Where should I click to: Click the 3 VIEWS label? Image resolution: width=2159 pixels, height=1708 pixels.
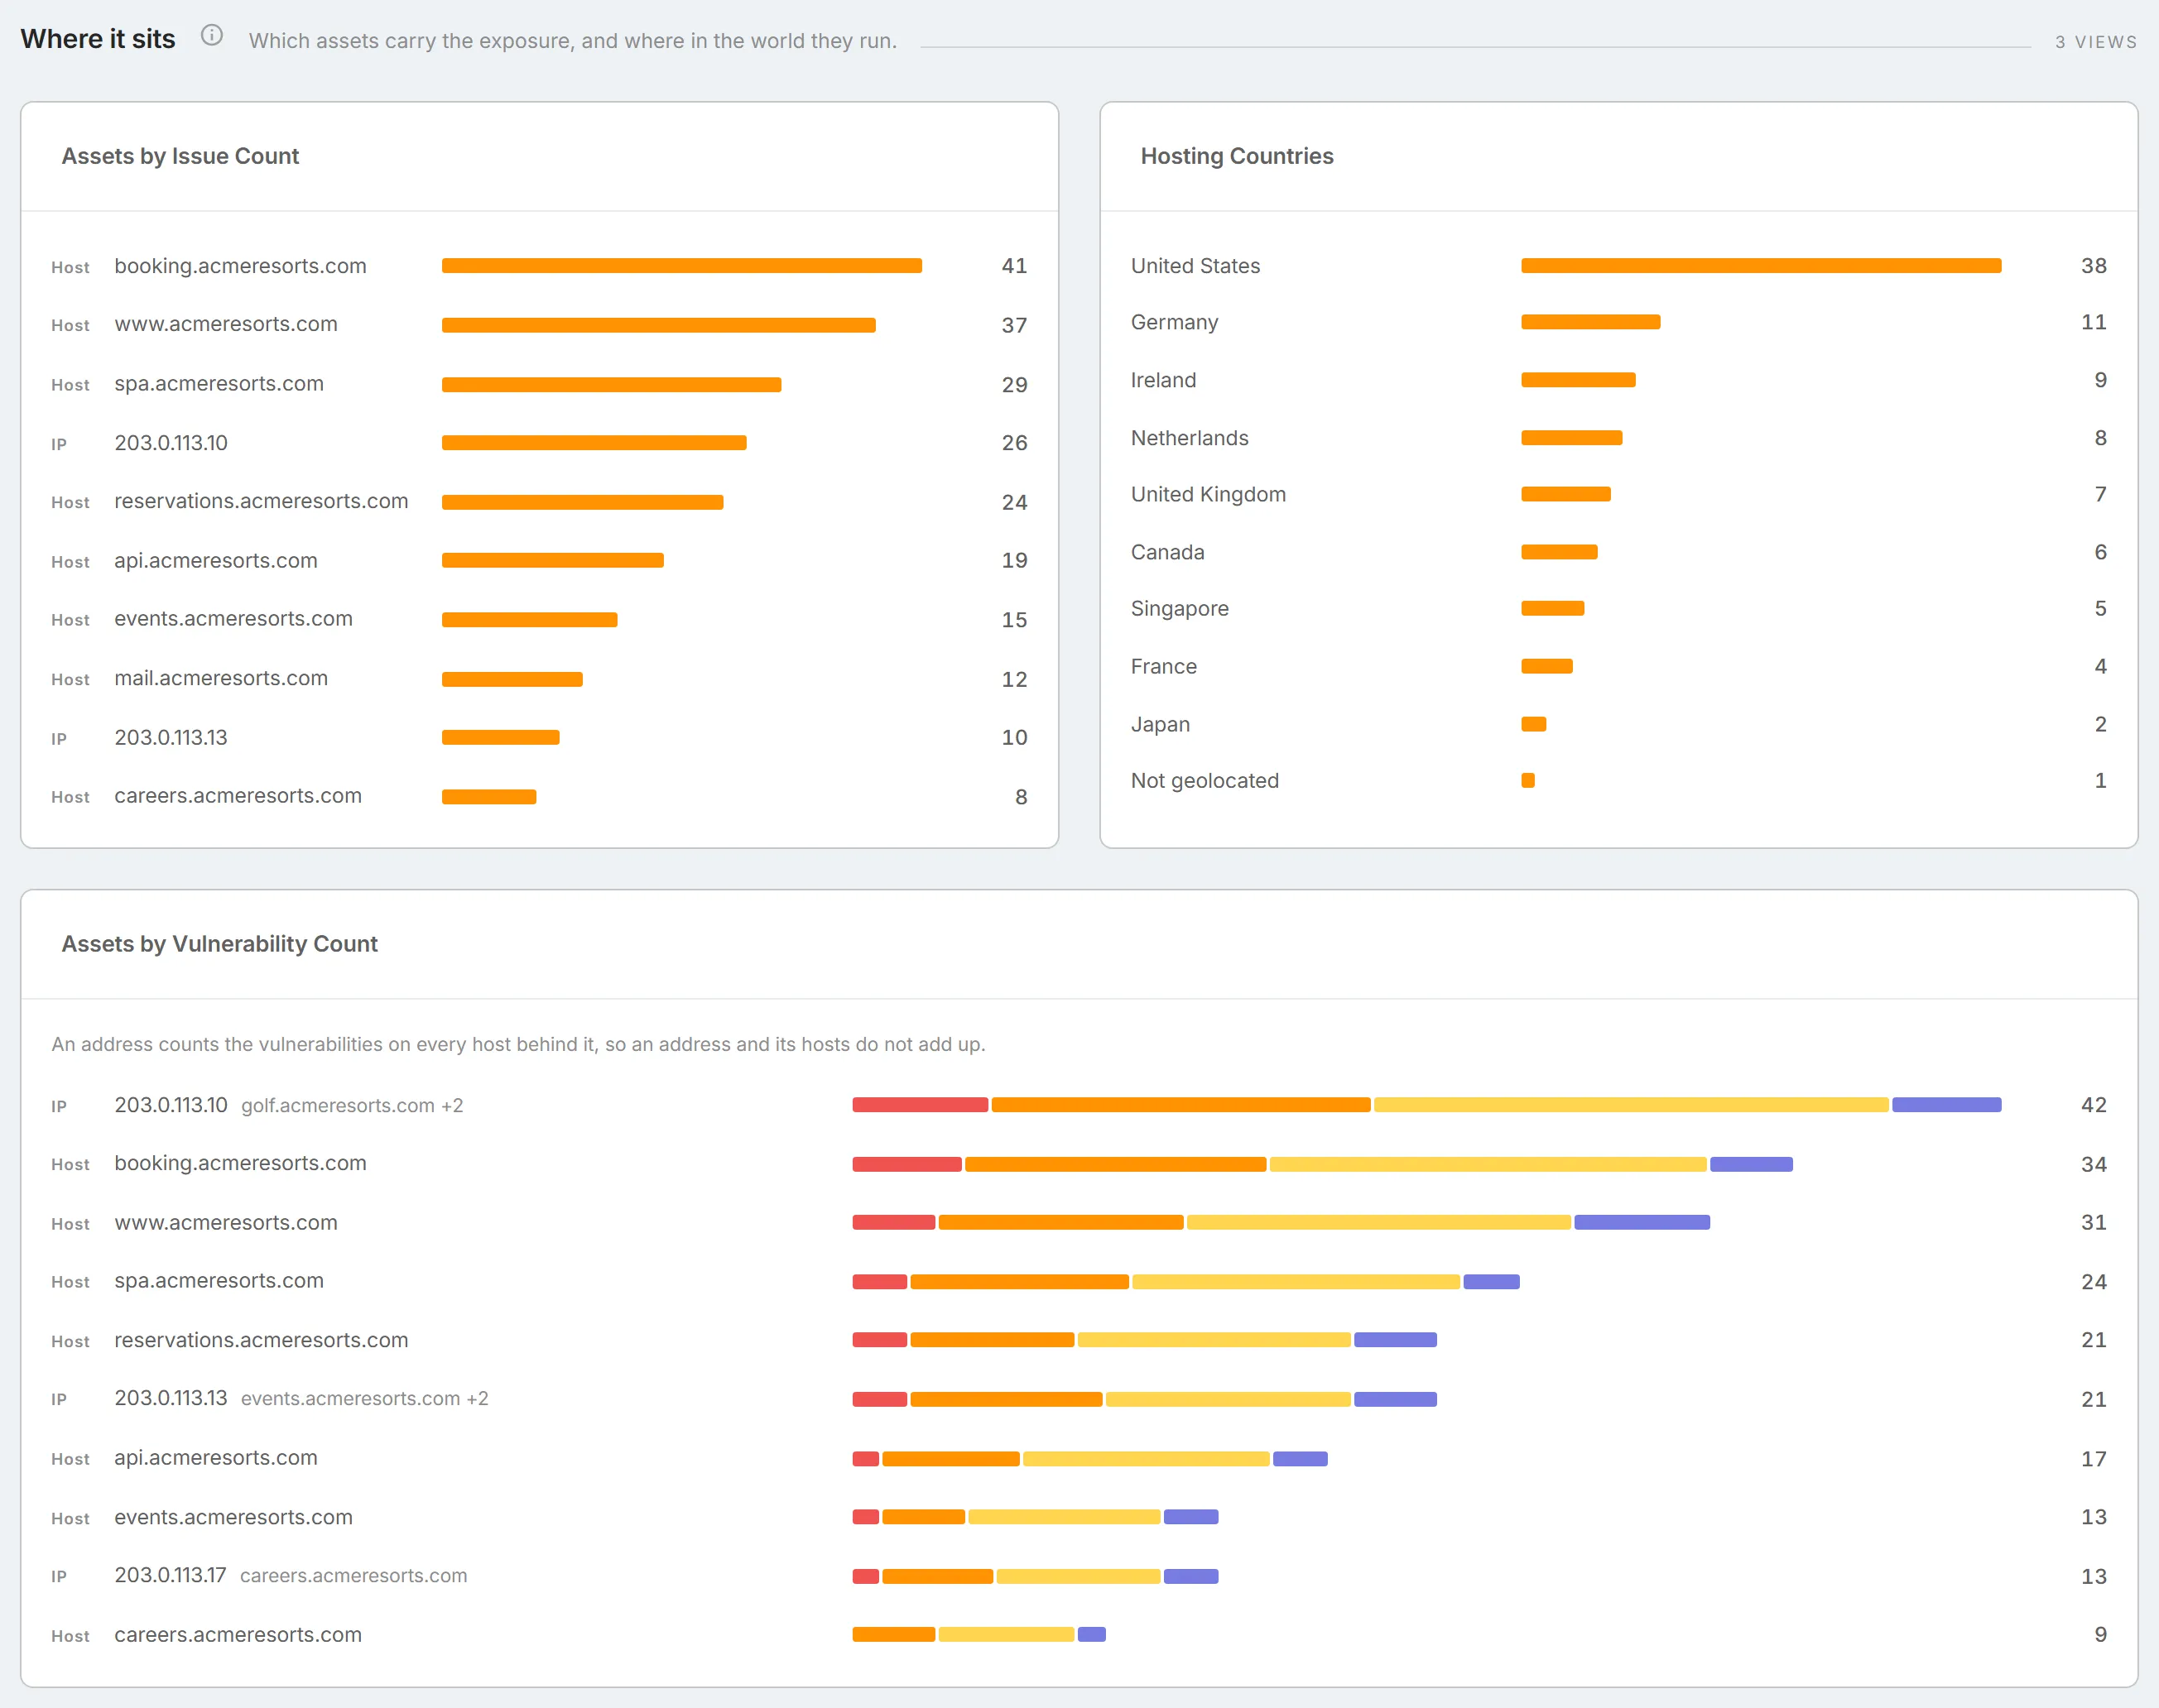click(2095, 42)
